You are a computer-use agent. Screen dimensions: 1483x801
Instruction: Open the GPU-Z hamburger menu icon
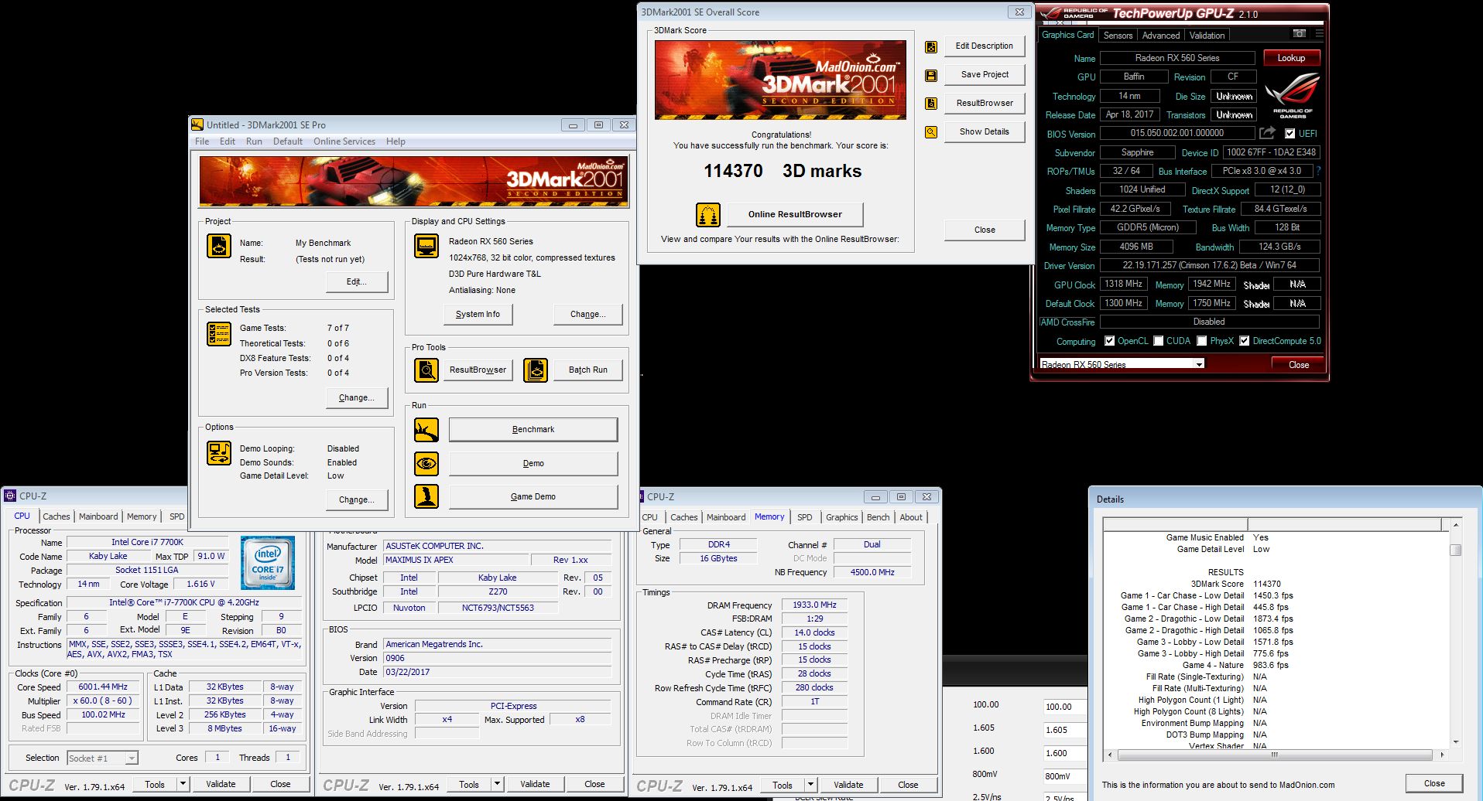pos(1319,33)
